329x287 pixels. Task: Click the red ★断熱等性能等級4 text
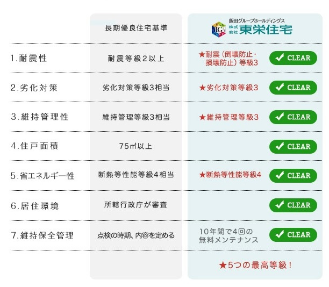click(x=230, y=175)
